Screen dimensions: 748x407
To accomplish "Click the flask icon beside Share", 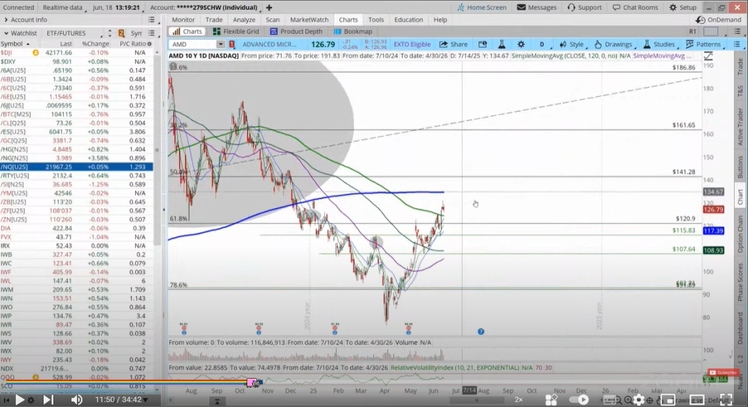I will (502, 44).
